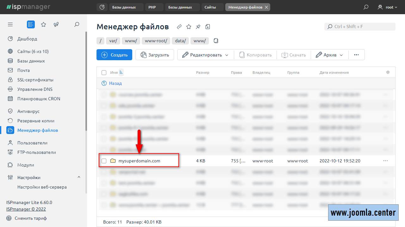Tick the mysuperdomain.com folder checkbox
The width and height of the screenshot is (405, 227).
click(x=104, y=161)
